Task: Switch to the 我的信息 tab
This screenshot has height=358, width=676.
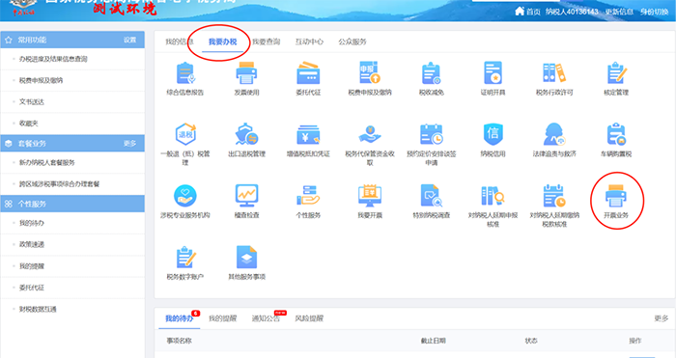Action: tap(180, 41)
